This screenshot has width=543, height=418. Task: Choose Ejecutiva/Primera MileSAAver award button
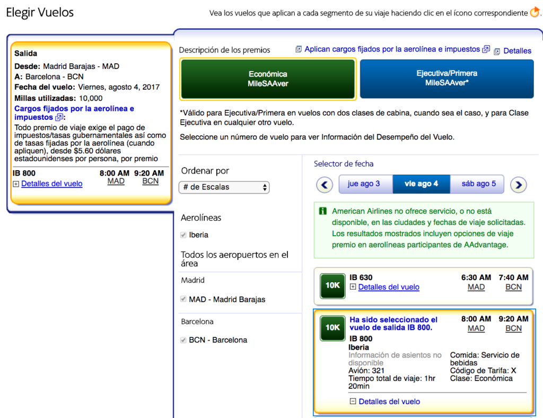pos(446,79)
